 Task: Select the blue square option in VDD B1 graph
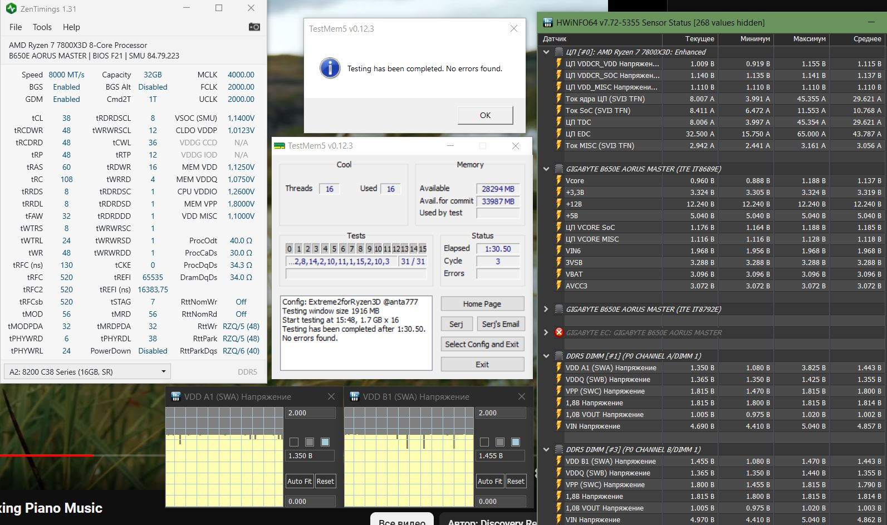click(x=516, y=442)
